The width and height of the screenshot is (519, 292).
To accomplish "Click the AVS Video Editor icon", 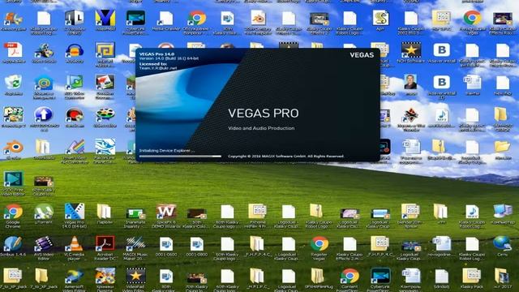I will (44, 244).
